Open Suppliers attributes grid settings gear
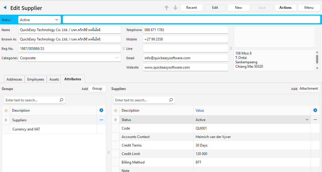 (x=315, y=110)
